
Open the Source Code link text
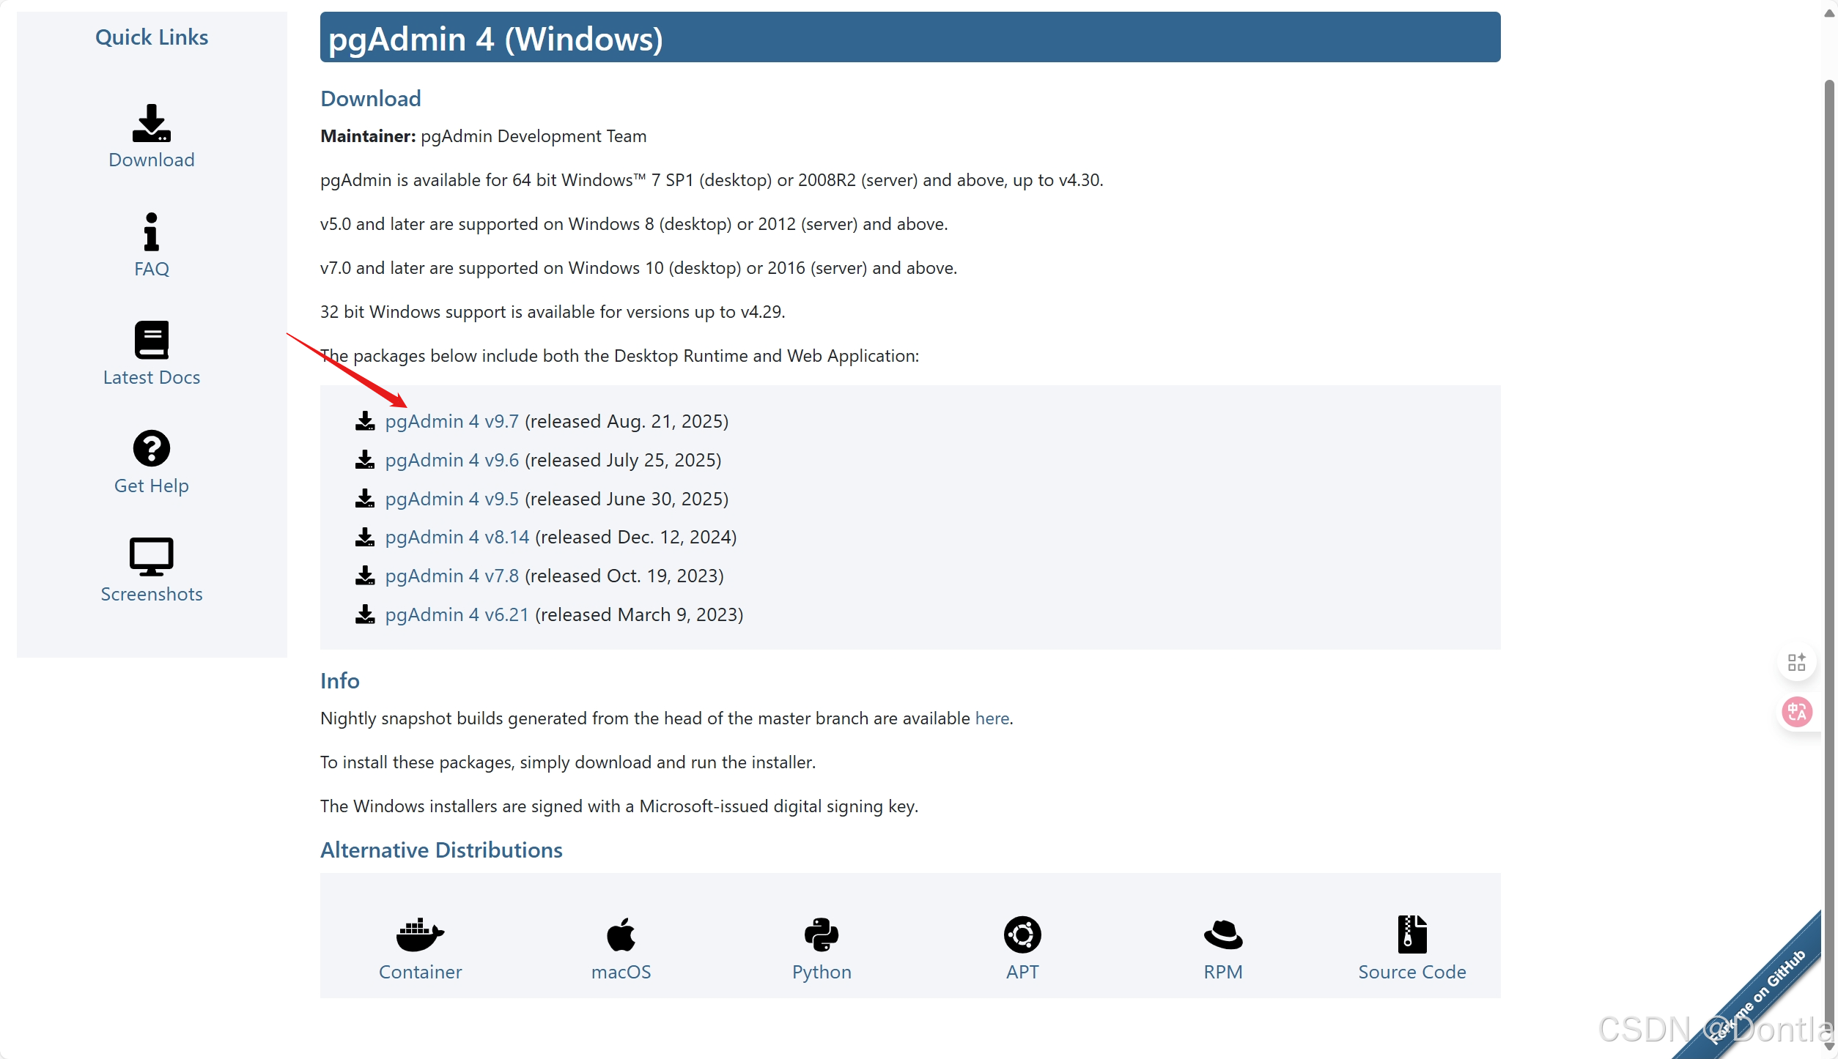(x=1412, y=972)
